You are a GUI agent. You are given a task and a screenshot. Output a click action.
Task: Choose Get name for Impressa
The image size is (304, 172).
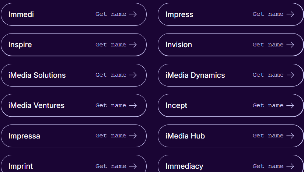(x=111, y=136)
